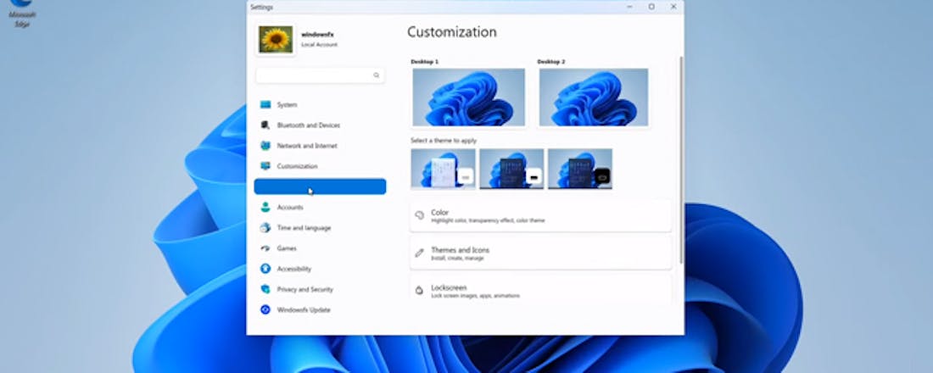This screenshot has width=933, height=373.
Task: Click the Customization page heading
Action: coord(451,32)
